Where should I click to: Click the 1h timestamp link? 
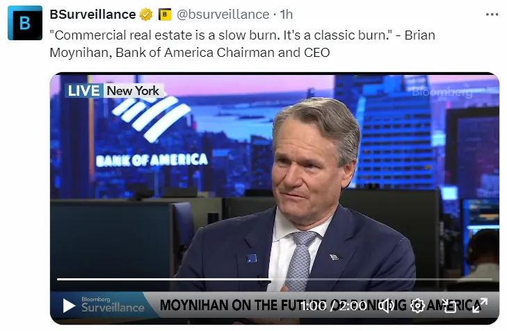tap(287, 14)
